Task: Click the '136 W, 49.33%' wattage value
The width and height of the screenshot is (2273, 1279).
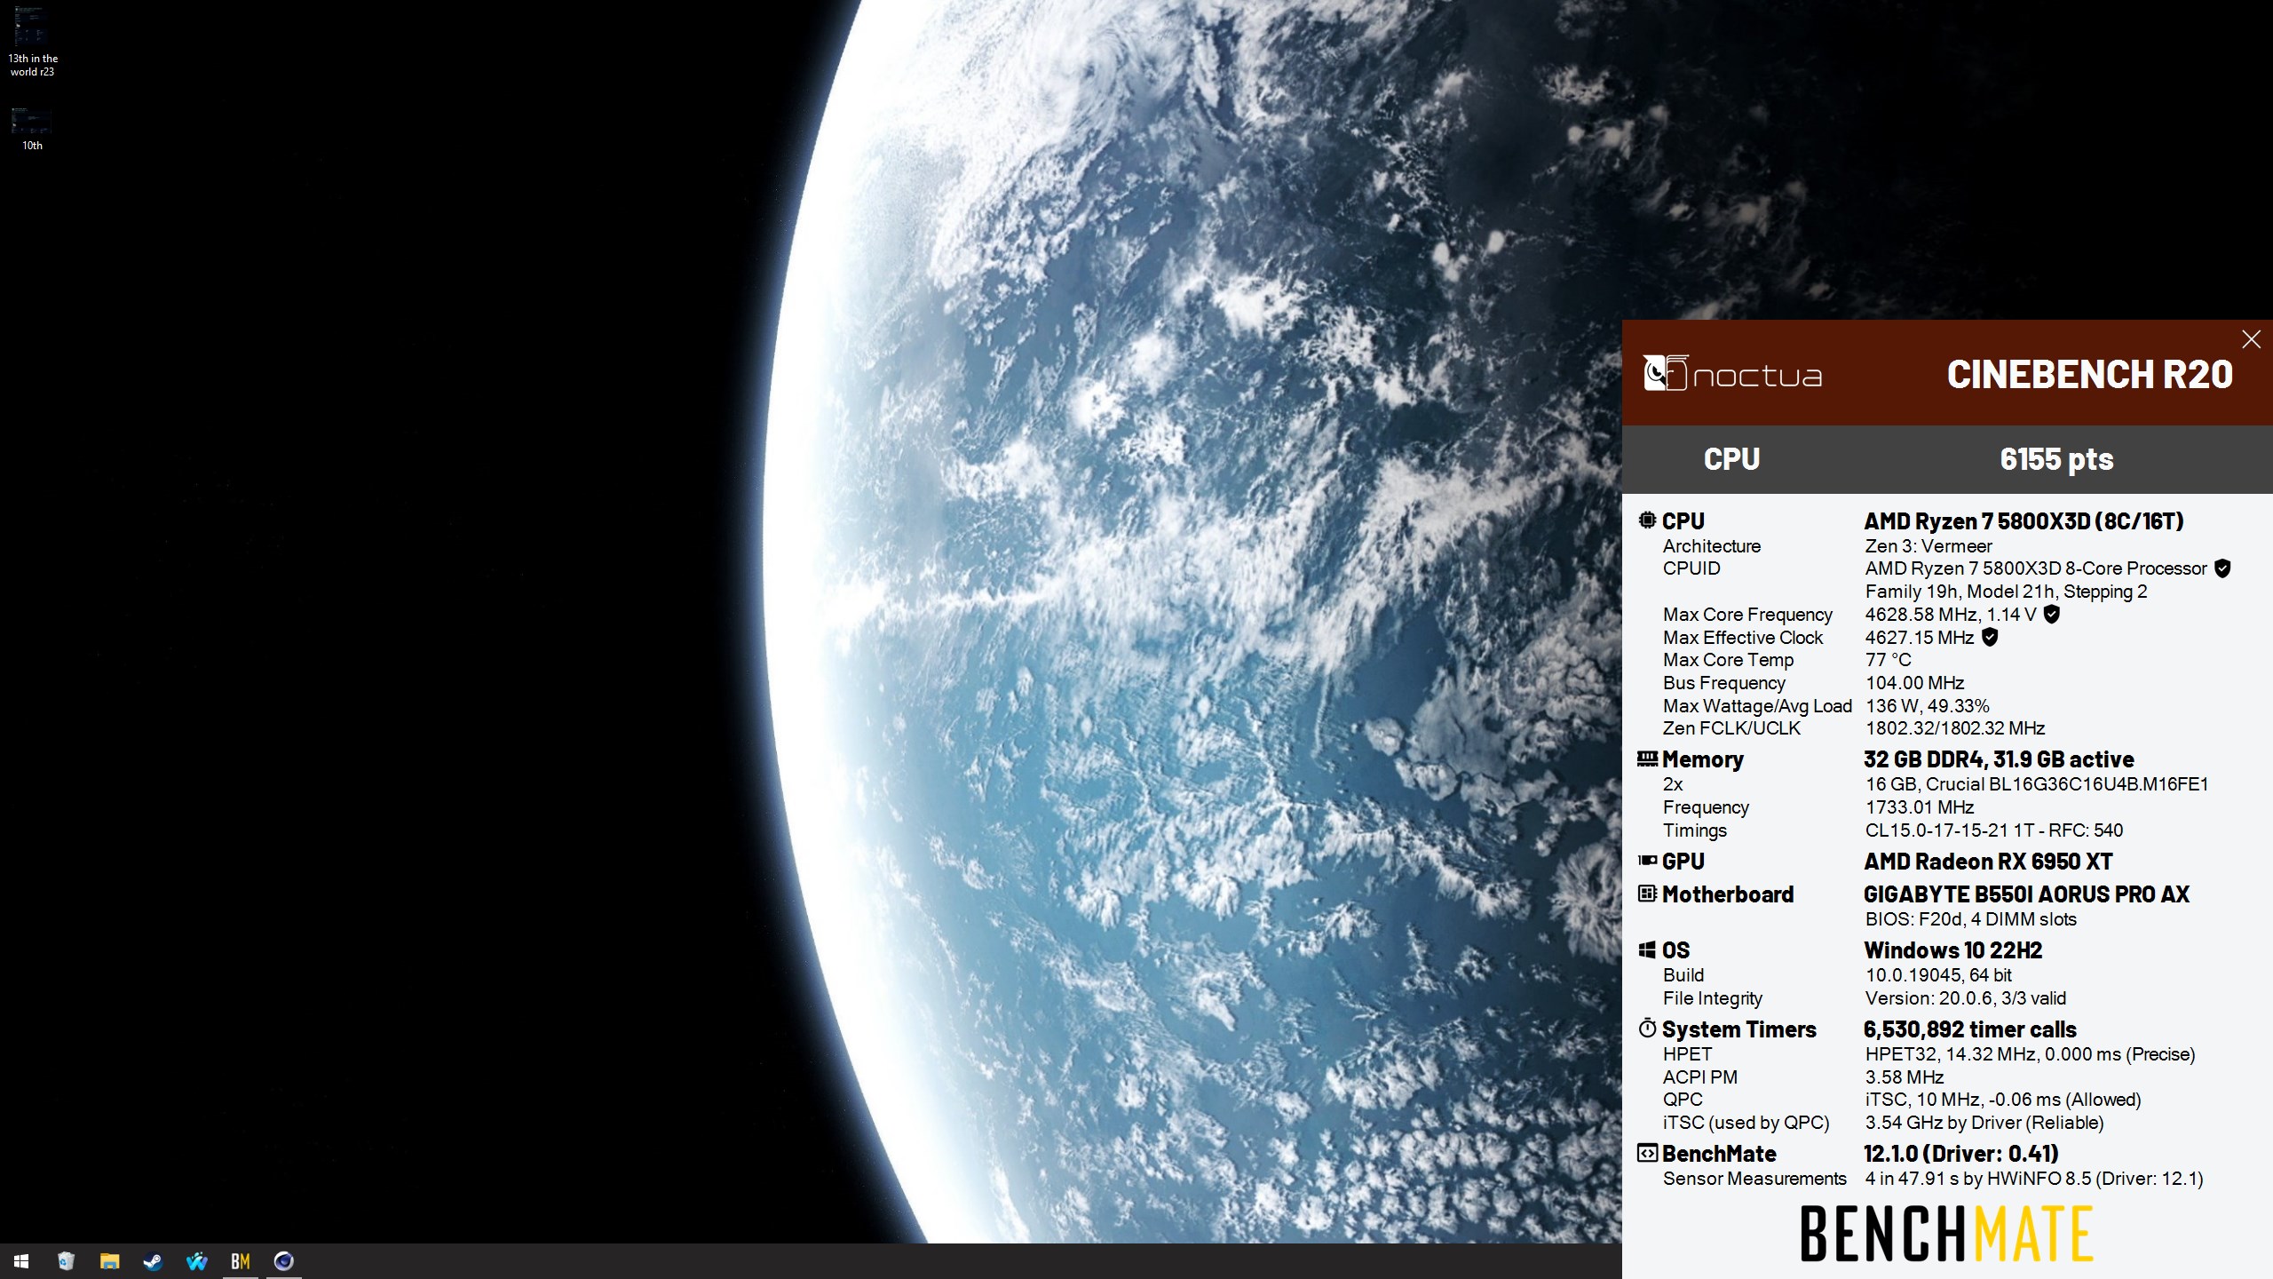Action: 1927,706
